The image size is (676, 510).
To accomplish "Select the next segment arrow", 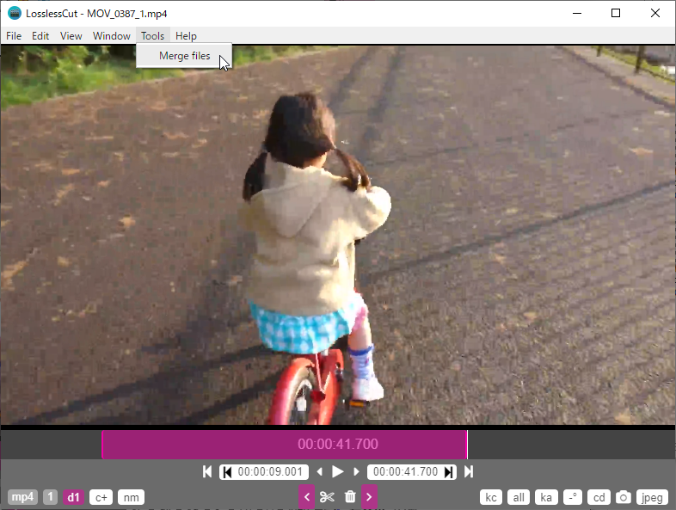I will 369,496.
